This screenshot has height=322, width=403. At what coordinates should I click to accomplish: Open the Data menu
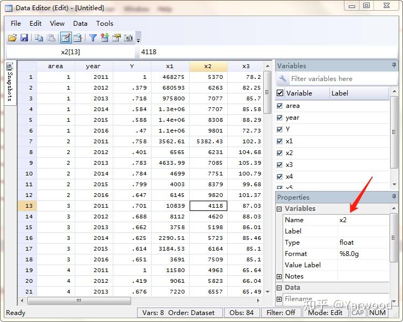pyautogui.click(x=80, y=23)
